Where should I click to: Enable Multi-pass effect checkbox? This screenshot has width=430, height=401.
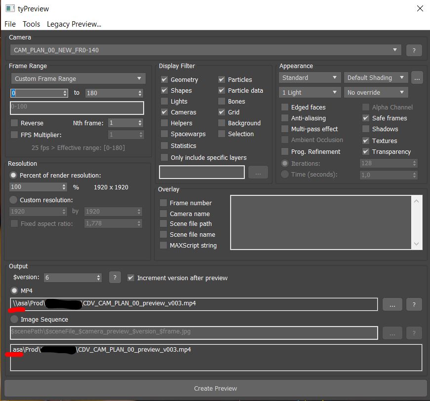(285, 129)
